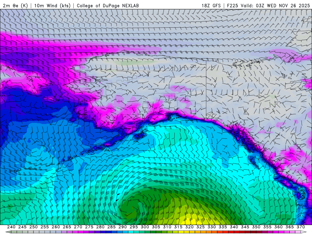Click the 360 value on color scale
This screenshot has height=234, width=312.
[278, 227]
